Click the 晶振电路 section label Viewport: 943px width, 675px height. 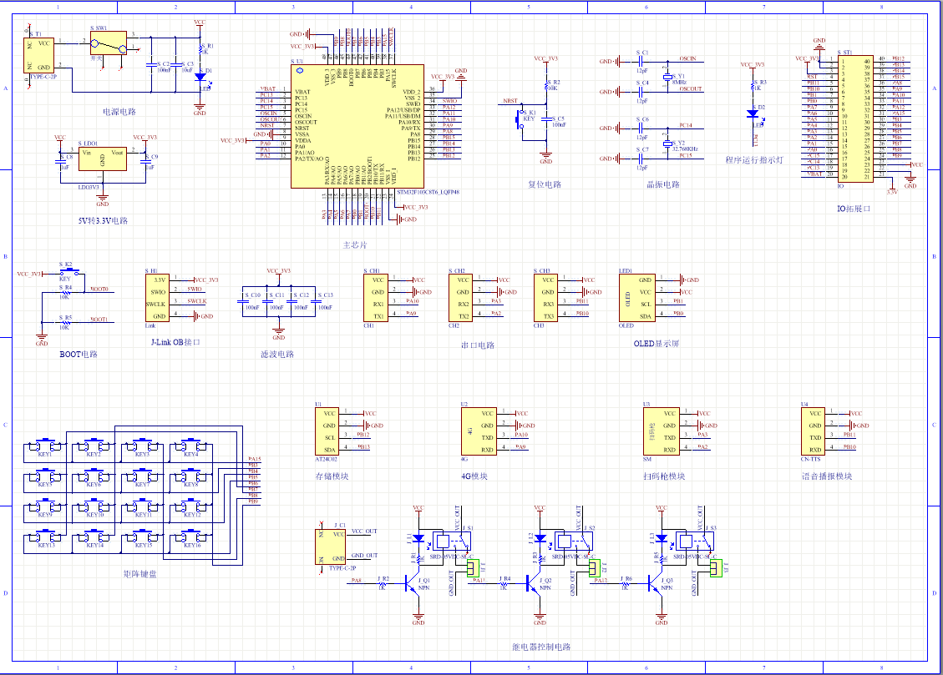663,184
